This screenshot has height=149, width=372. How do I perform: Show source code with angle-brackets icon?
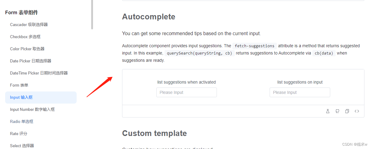(x=357, y=111)
